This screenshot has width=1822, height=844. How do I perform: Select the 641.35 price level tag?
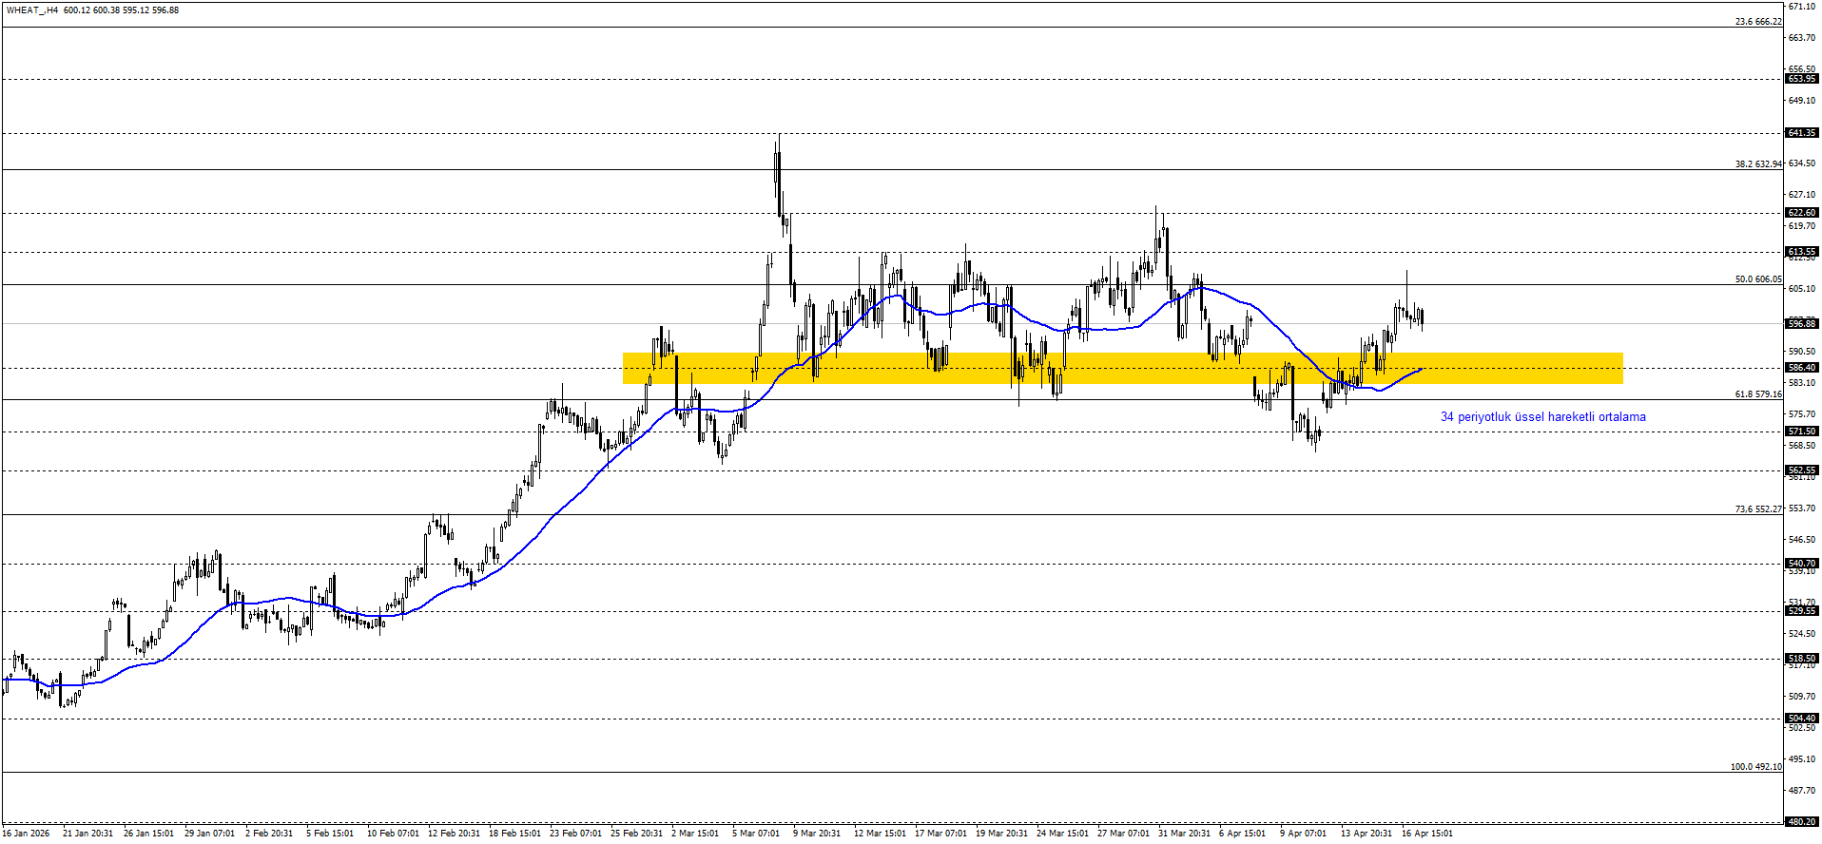coord(1802,133)
